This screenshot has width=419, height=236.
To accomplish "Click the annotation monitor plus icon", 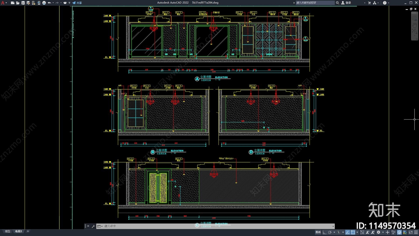I will (x=388, y=232).
